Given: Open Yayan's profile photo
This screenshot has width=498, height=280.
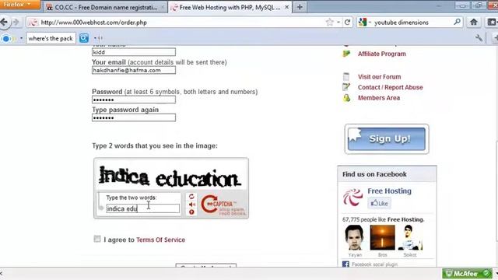Looking at the screenshot, I should pos(355,237).
